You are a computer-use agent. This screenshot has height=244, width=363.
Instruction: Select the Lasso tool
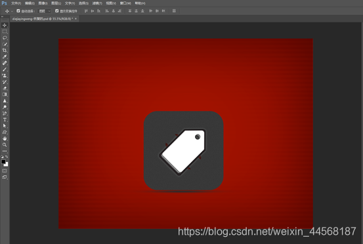[x=5, y=37]
